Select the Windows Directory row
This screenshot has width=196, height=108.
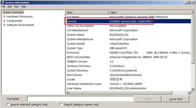pyautogui.click(x=128, y=66)
